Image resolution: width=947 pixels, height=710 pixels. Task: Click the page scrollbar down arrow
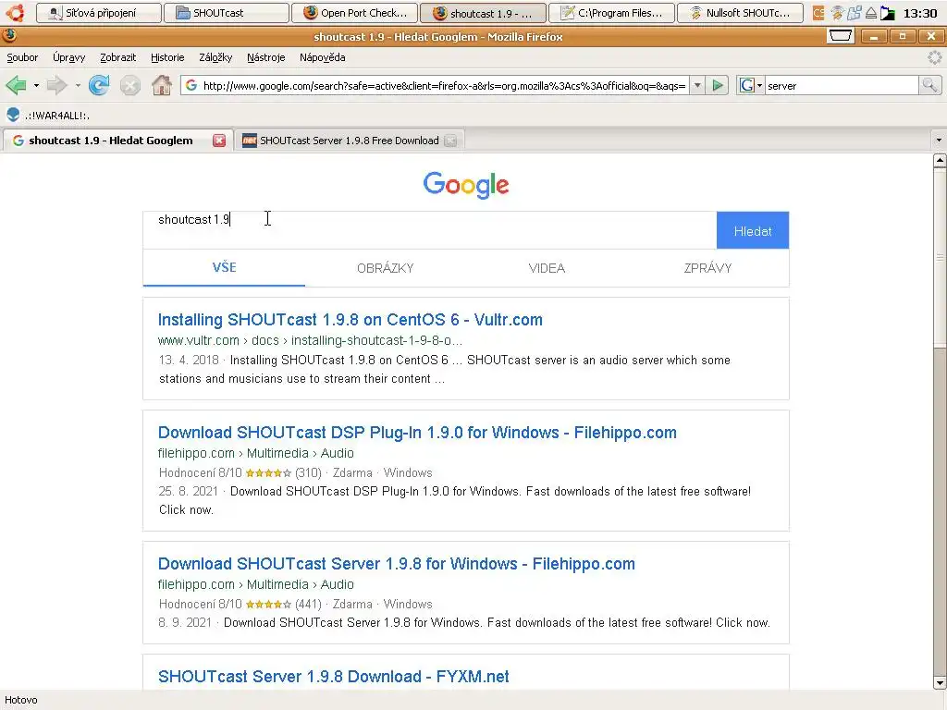coord(940,683)
